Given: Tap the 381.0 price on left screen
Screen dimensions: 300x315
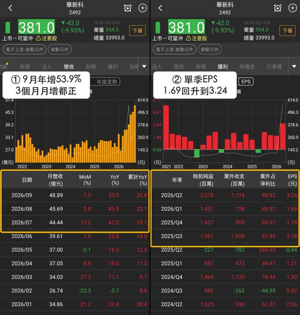Looking at the screenshot, I should click(x=36, y=27).
